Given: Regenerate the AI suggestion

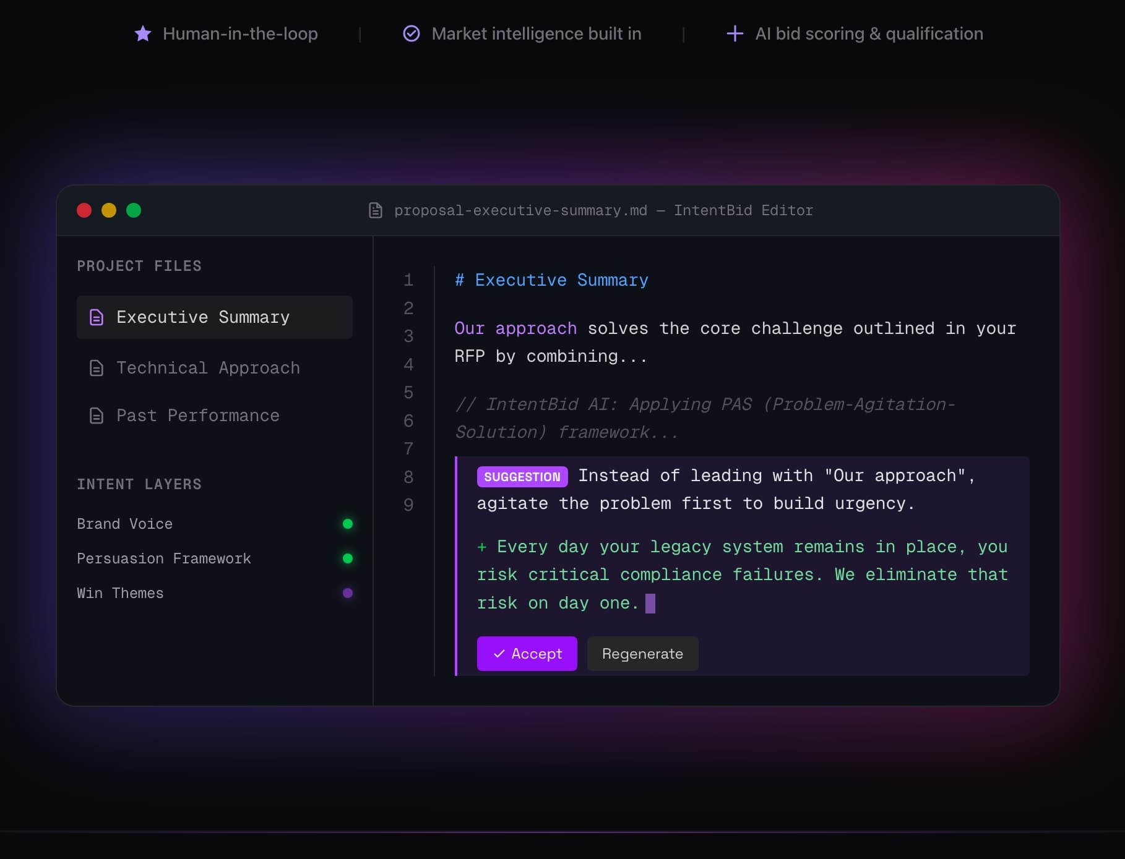Looking at the screenshot, I should point(642,654).
